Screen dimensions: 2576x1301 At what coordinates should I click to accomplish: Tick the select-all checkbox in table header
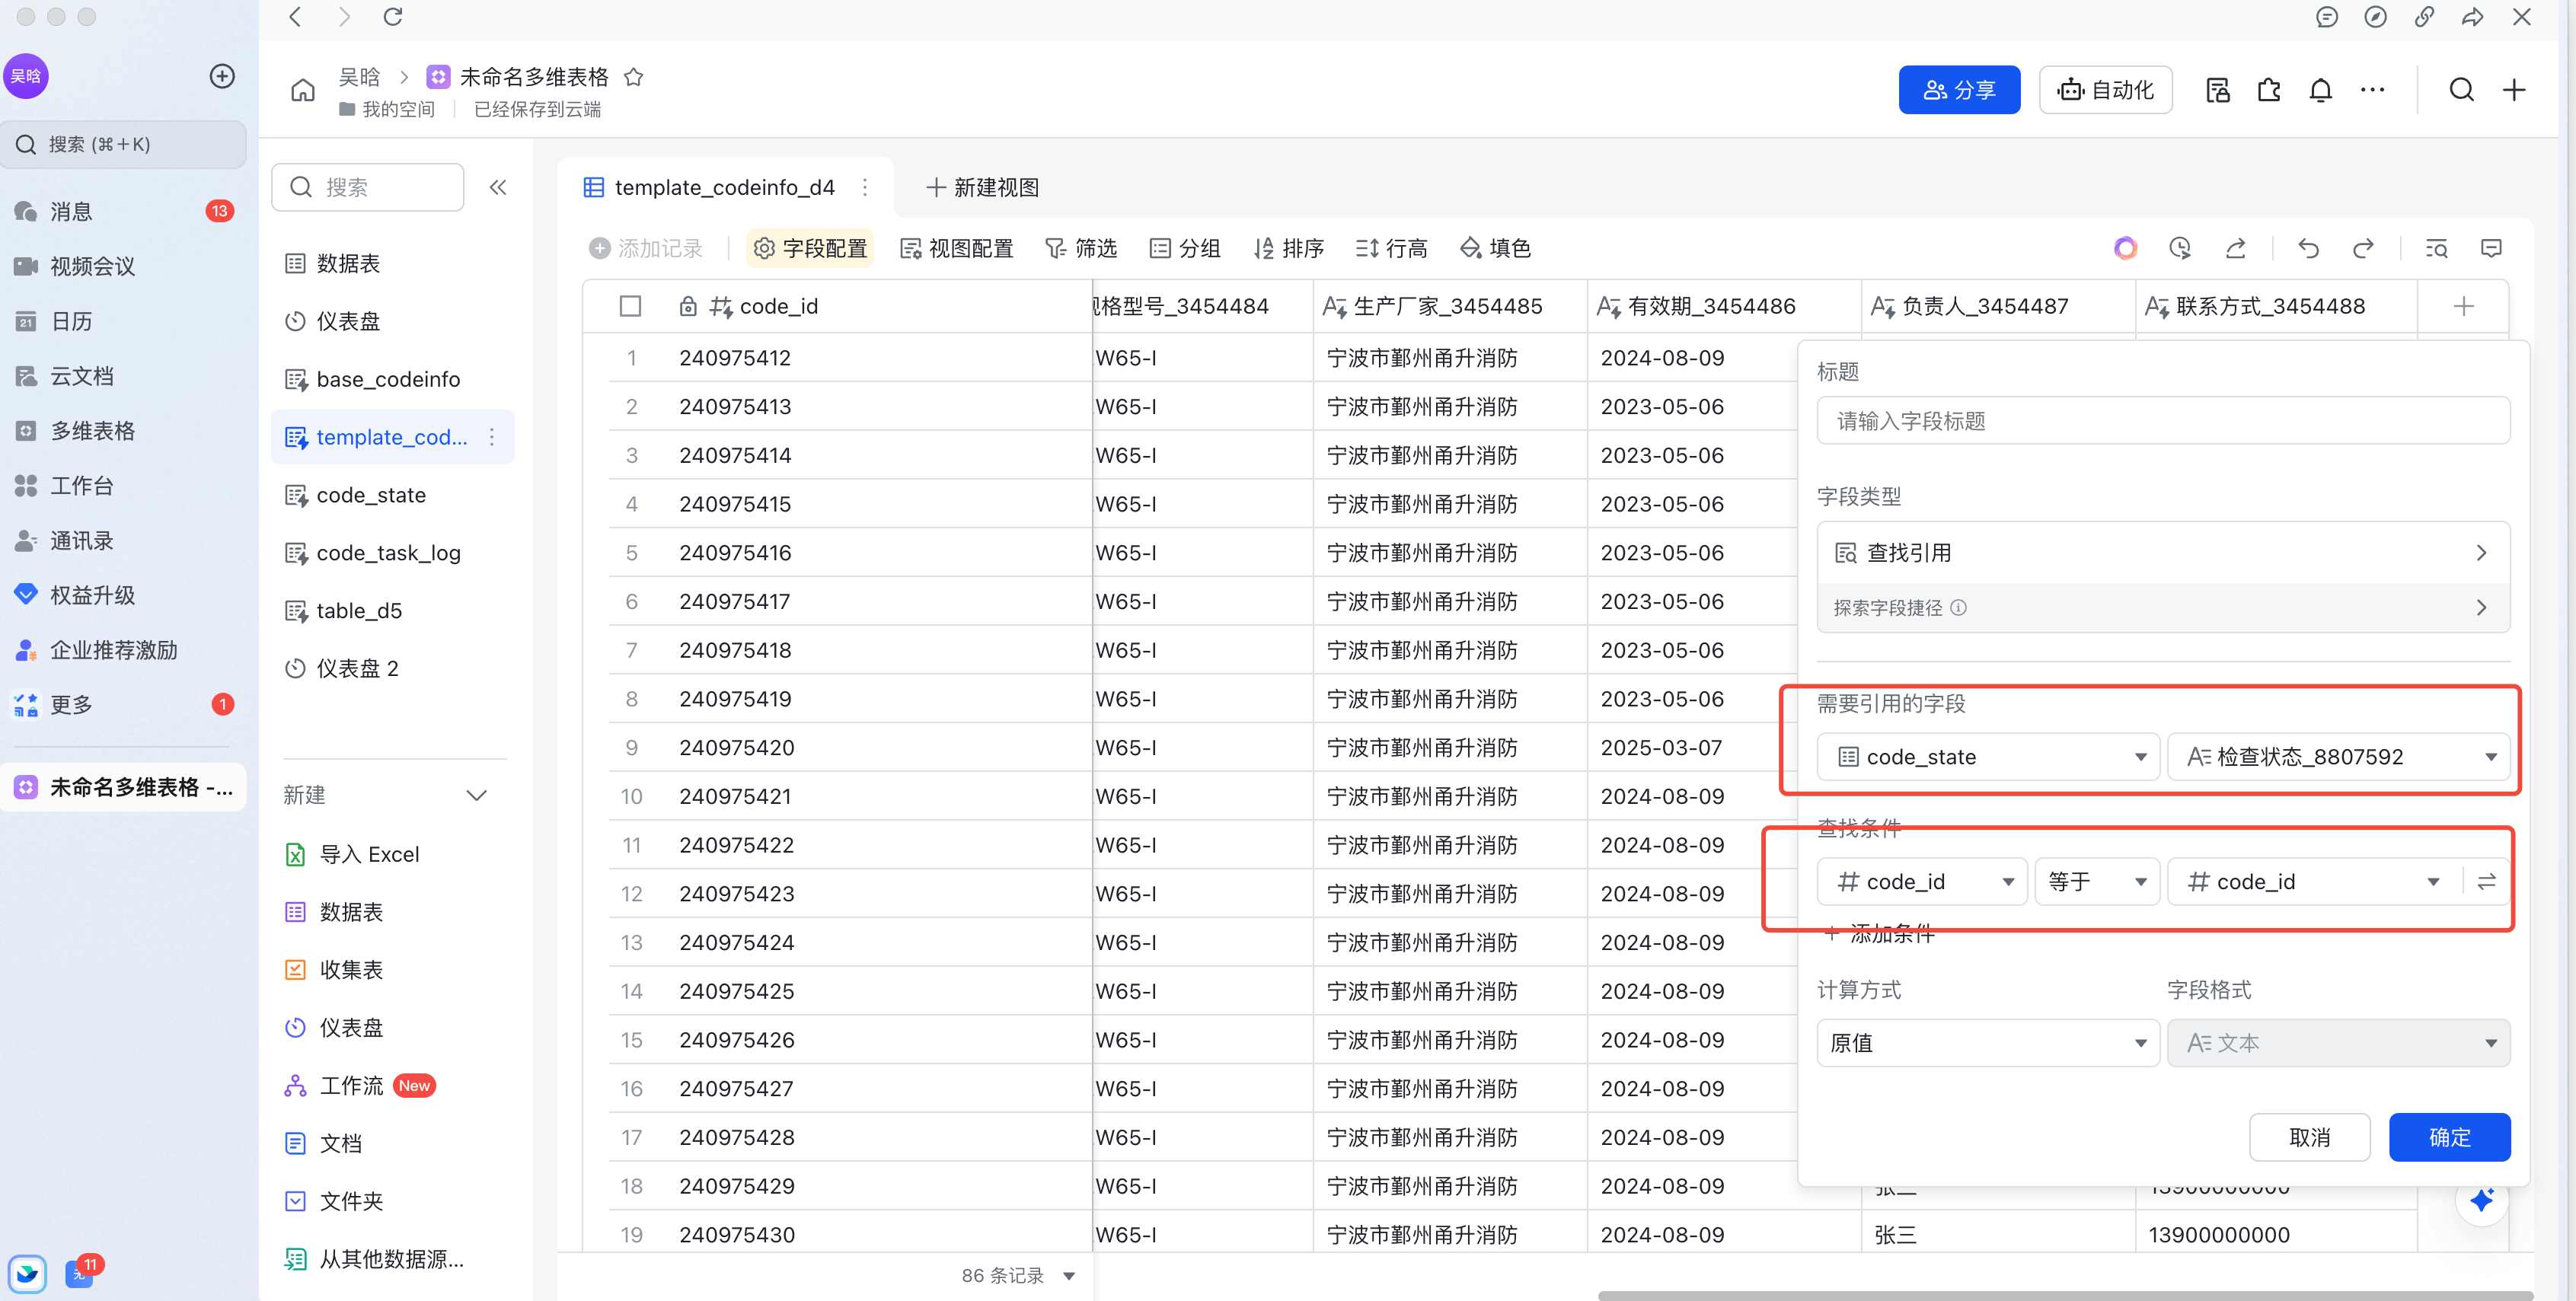coord(630,306)
